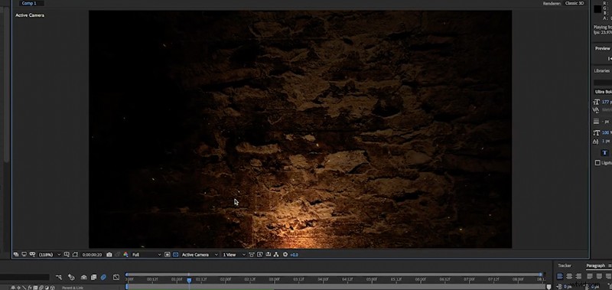Click the work area end handle
Image resolution: width=612 pixels, height=290 pixels.
(549, 287)
